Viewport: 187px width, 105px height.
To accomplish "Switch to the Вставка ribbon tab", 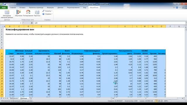I will (x=22, y=8).
